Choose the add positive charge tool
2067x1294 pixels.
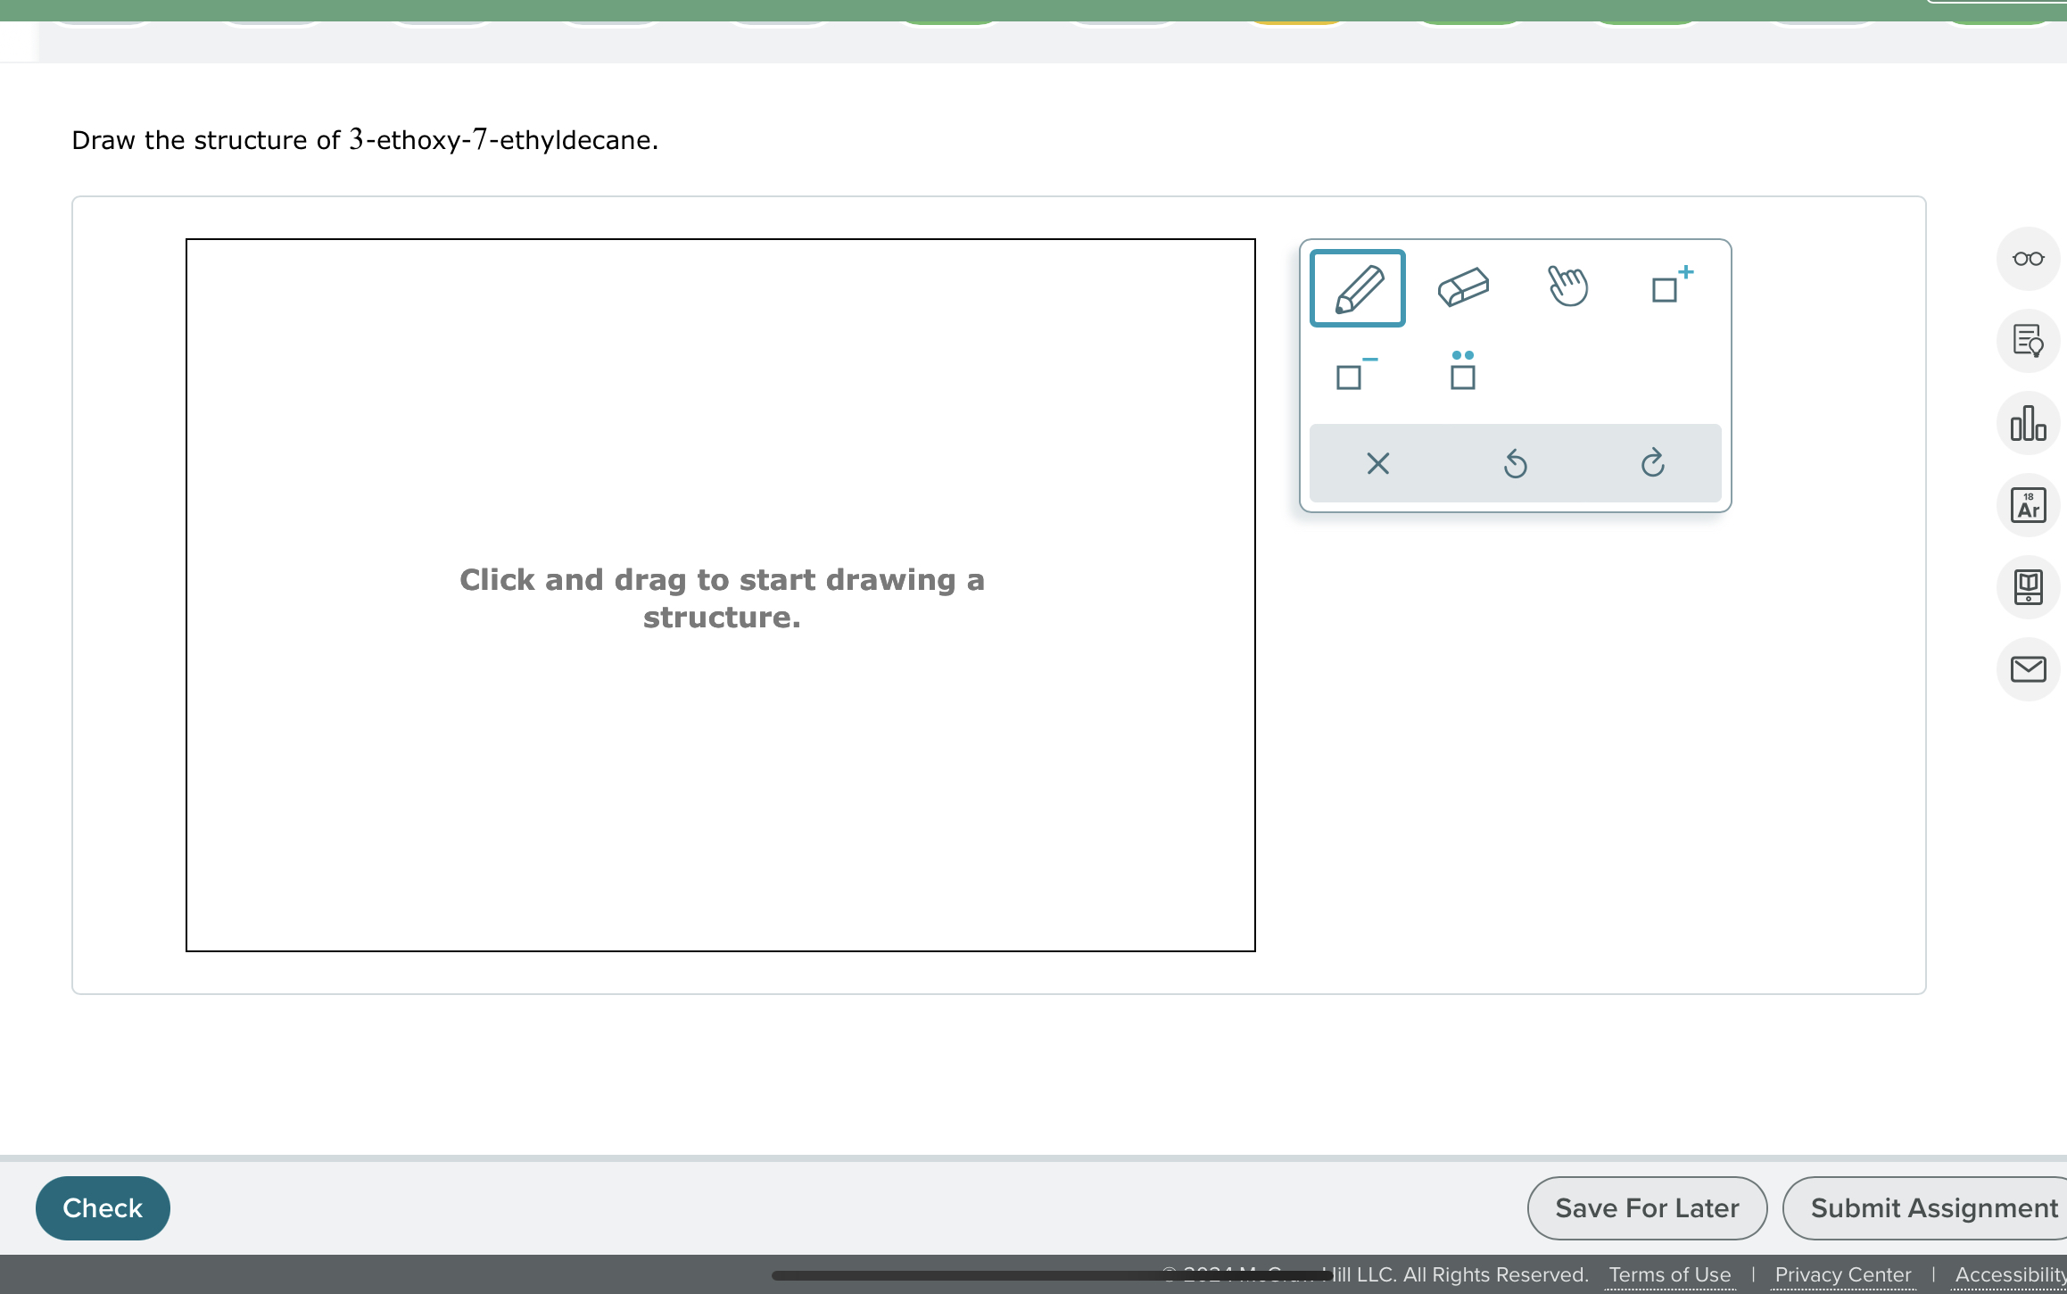pos(1670,286)
